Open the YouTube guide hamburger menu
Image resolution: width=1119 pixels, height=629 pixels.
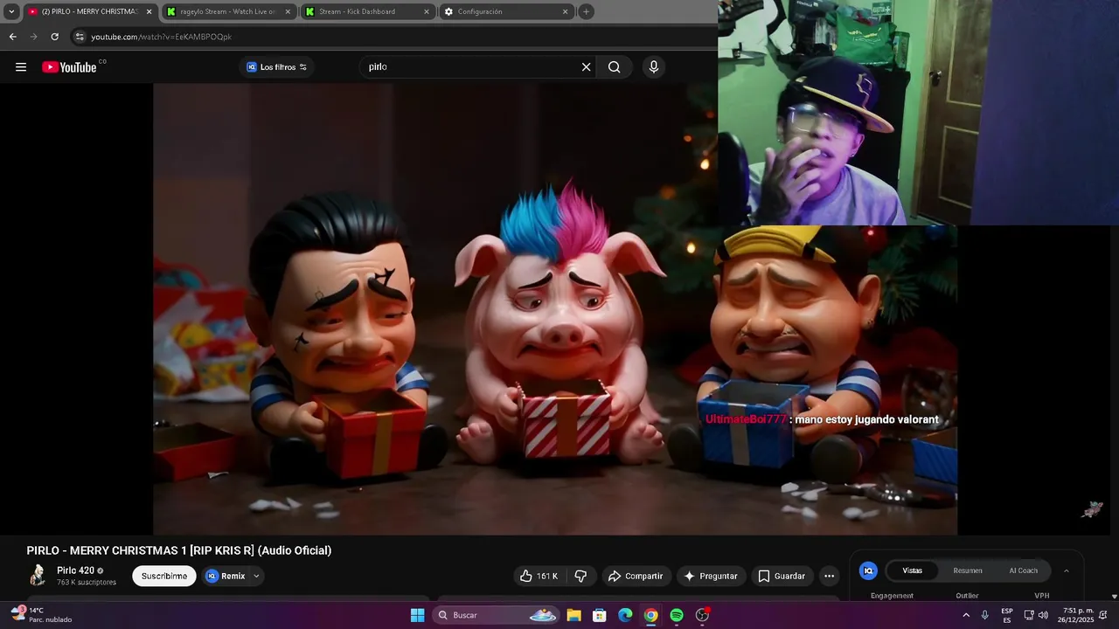click(x=21, y=67)
